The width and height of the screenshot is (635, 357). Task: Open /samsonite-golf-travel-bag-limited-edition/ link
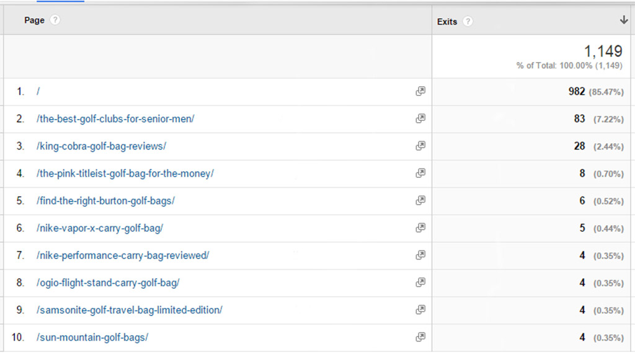tap(130, 310)
